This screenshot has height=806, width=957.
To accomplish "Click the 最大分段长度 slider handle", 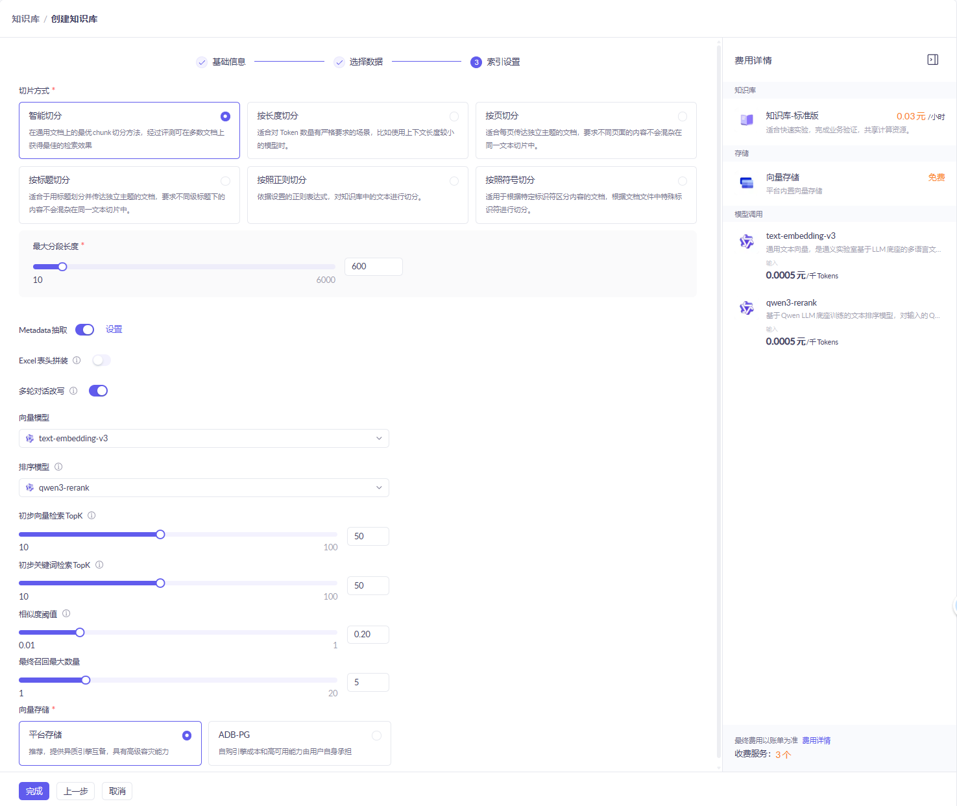I will (62, 267).
